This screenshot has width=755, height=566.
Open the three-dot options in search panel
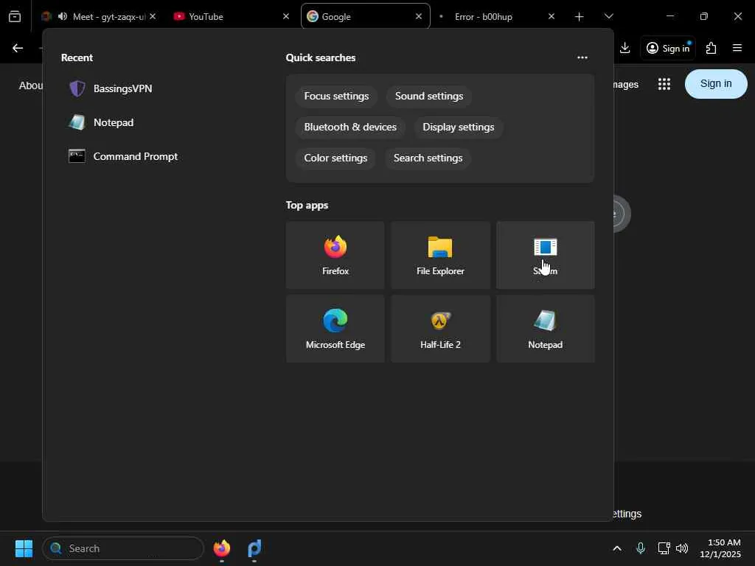(582, 57)
